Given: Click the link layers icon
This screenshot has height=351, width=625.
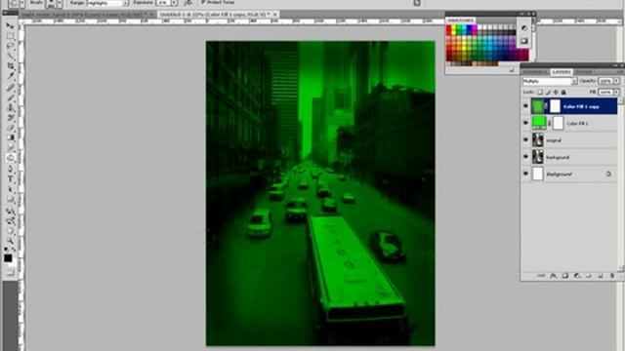Looking at the screenshot, I should [541, 275].
